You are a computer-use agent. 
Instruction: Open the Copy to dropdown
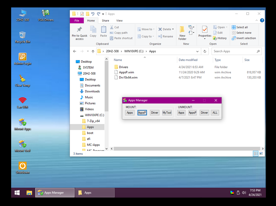(x=146, y=36)
